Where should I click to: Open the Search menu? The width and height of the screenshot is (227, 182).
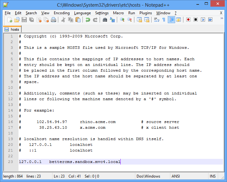pyautogui.click(x=31, y=13)
